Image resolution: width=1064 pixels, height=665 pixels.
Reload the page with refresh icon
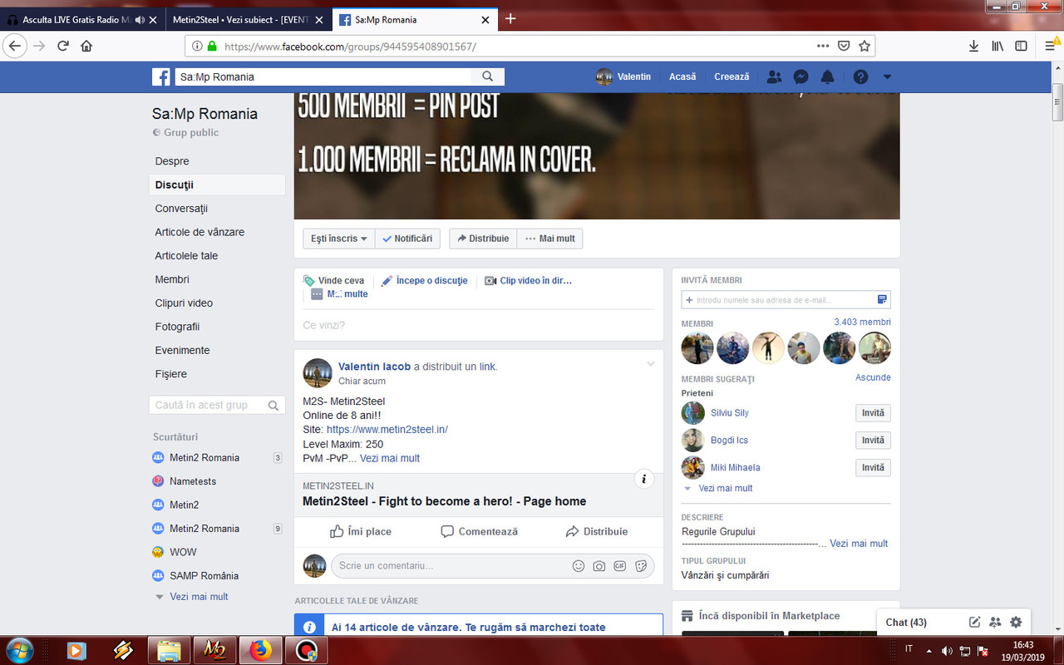(62, 46)
